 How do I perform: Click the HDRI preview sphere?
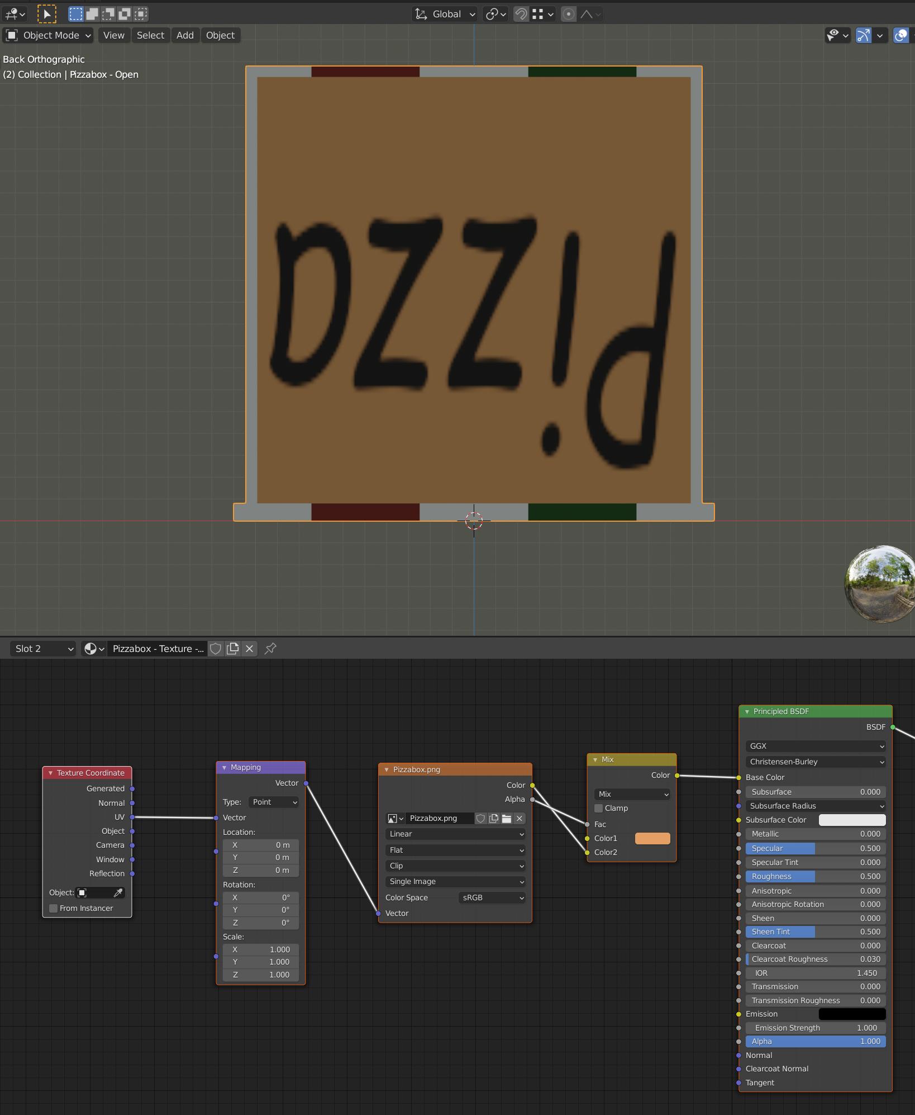880,584
